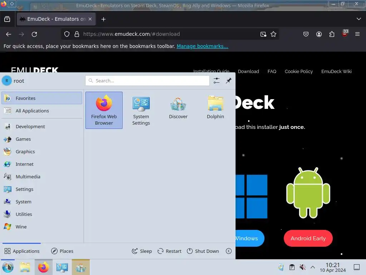Show hidden system tray icons
366x275 pixels.
(313, 267)
